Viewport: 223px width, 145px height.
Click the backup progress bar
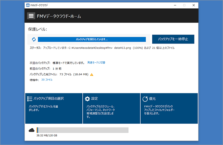click(x=92, y=39)
